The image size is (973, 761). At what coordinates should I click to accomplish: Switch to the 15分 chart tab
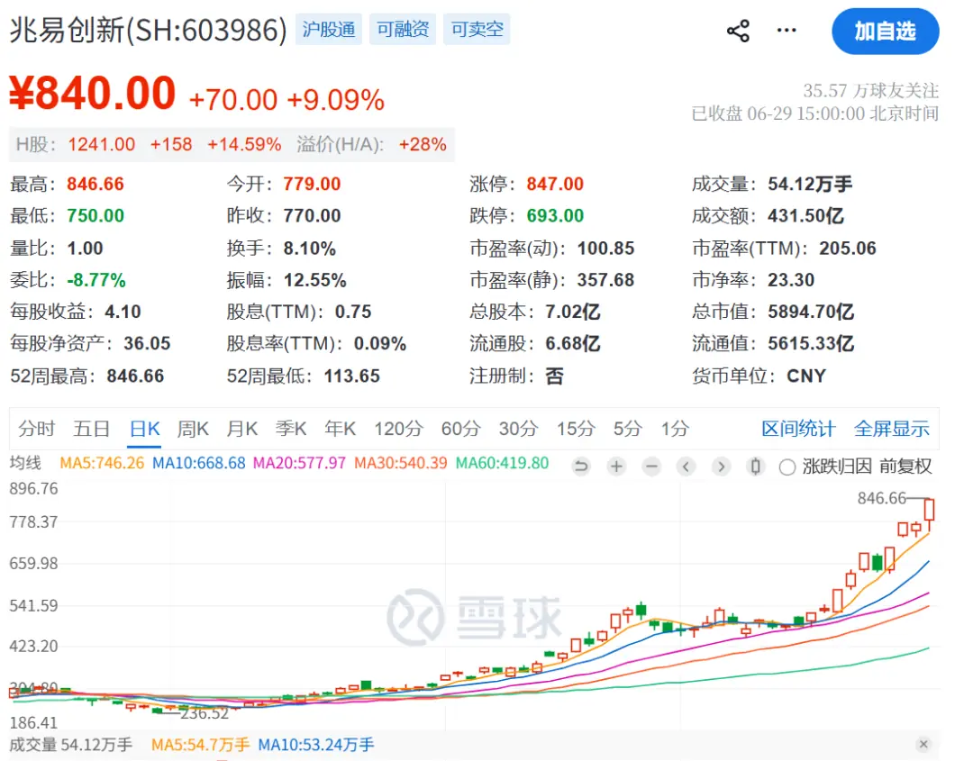576,429
